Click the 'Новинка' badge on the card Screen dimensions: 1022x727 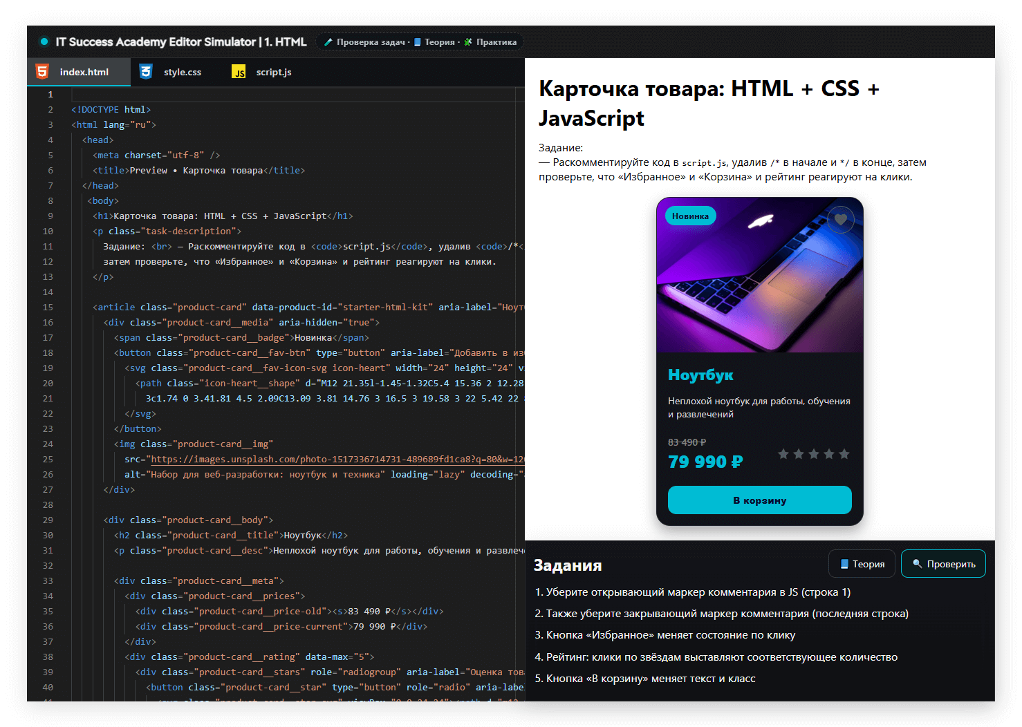[690, 216]
